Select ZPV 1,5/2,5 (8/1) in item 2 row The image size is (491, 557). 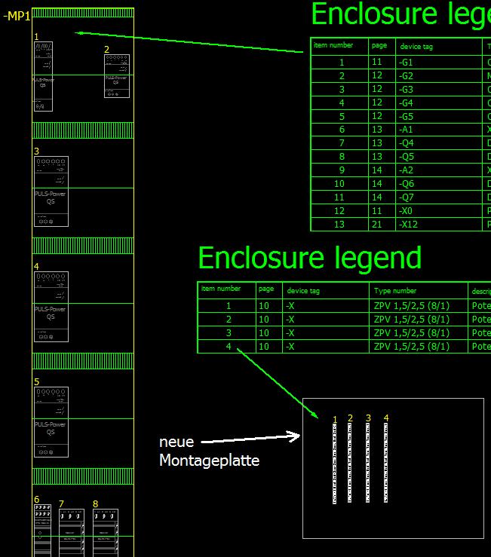(x=419, y=320)
